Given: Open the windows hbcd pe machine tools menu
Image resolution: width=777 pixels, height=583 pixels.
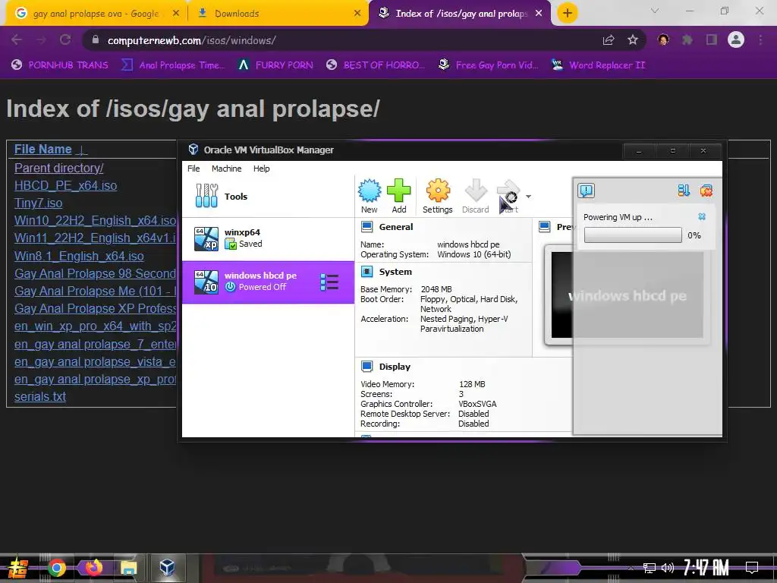Looking at the screenshot, I should coord(329,282).
